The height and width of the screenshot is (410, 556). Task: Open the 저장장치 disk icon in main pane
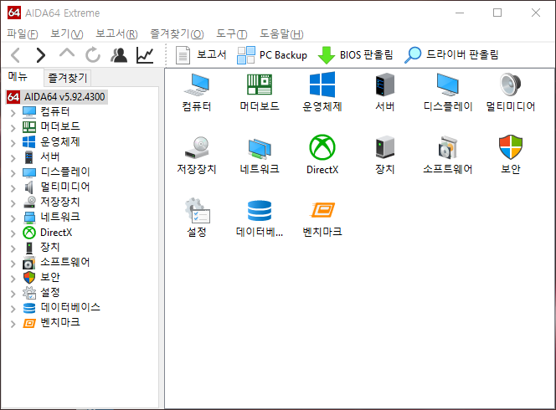(x=197, y=147)
